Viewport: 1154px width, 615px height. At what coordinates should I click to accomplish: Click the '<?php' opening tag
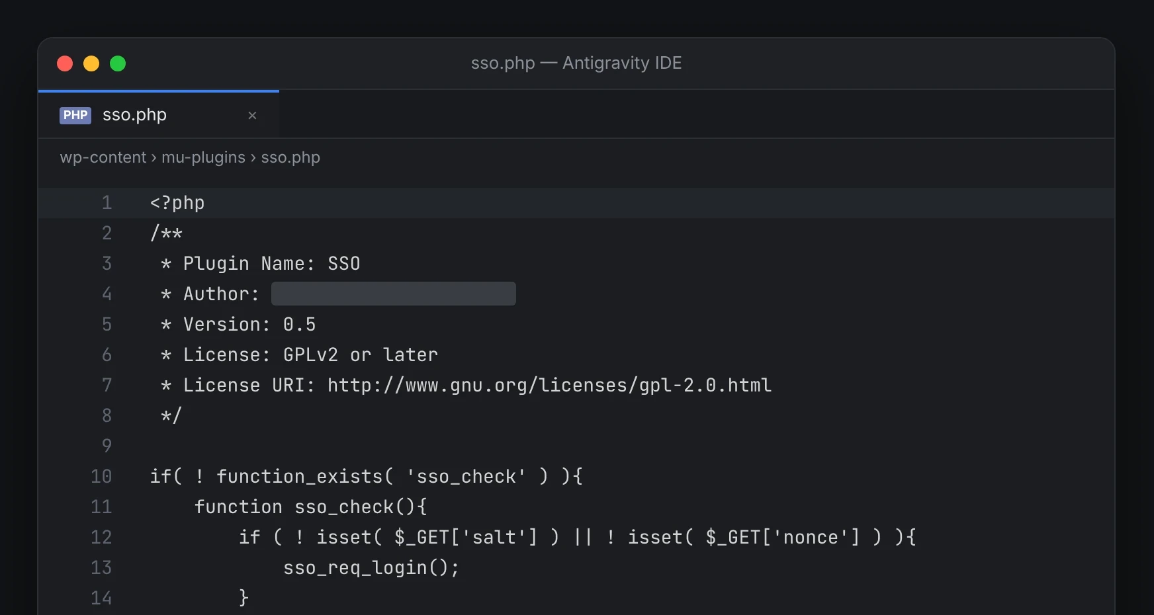coord(177,202)
